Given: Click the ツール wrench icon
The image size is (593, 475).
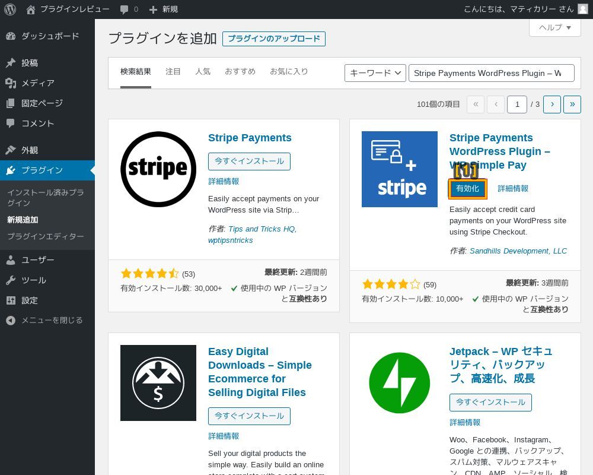Looking at the screenshot, I should [x=11, y=280].
